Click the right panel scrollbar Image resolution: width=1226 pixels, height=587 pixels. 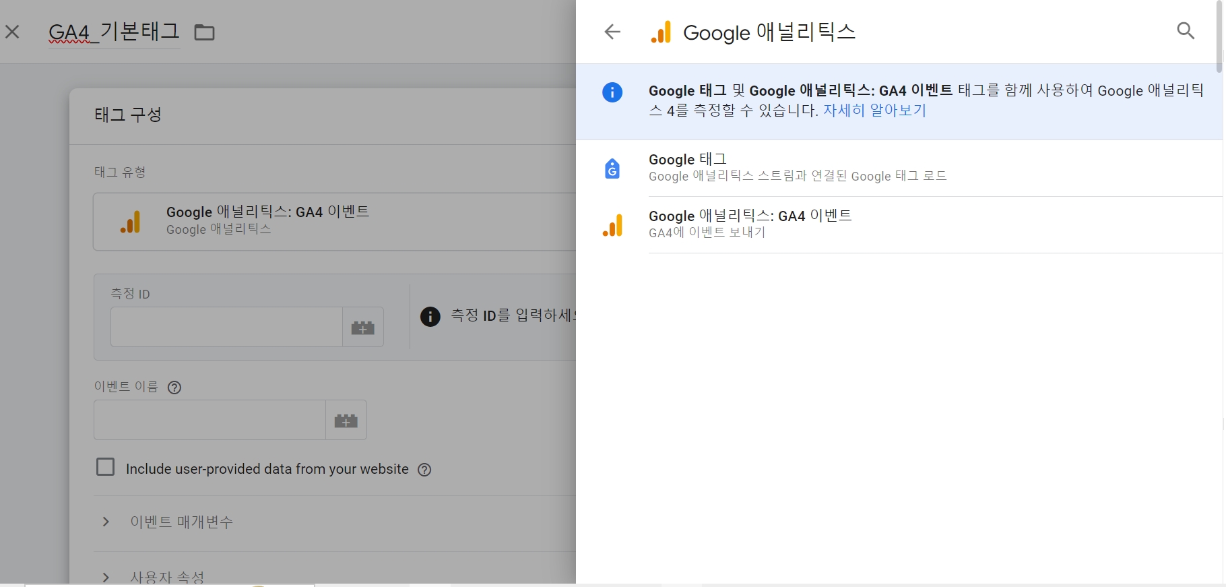(1219, 36)
